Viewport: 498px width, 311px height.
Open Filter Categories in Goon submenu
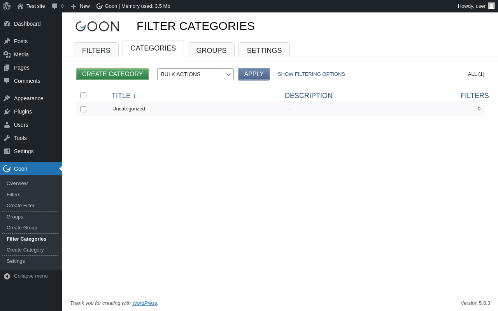26,239
